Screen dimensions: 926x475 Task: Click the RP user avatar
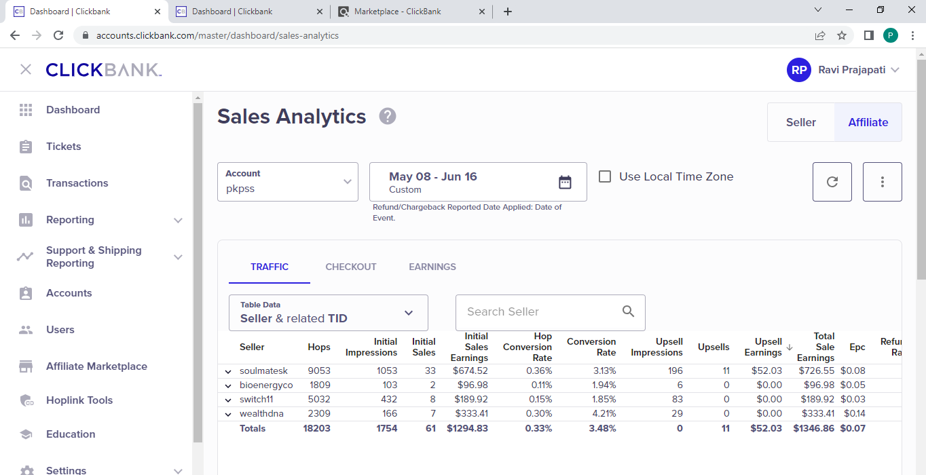pos(799,70)
